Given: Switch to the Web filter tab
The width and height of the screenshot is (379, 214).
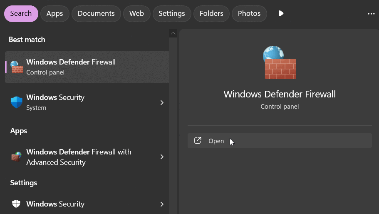Looking at the screenshot, I should point(136,14).
